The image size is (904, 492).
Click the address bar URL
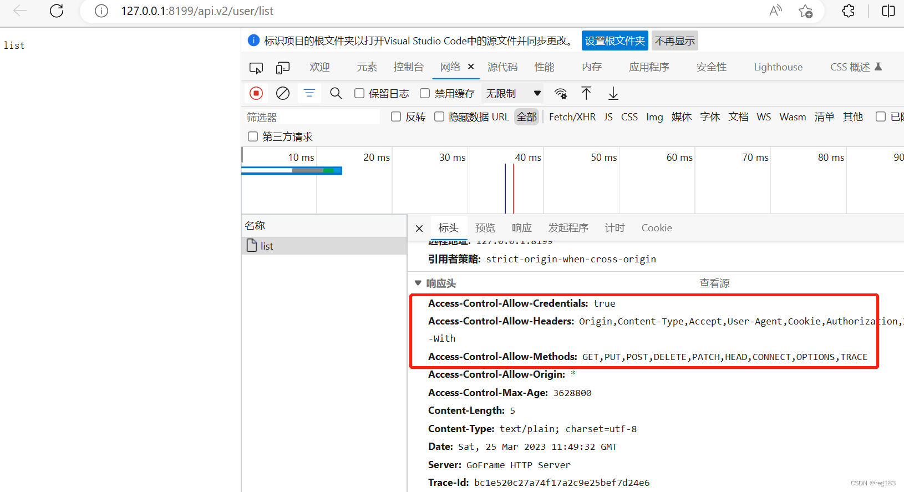(197, 11)
